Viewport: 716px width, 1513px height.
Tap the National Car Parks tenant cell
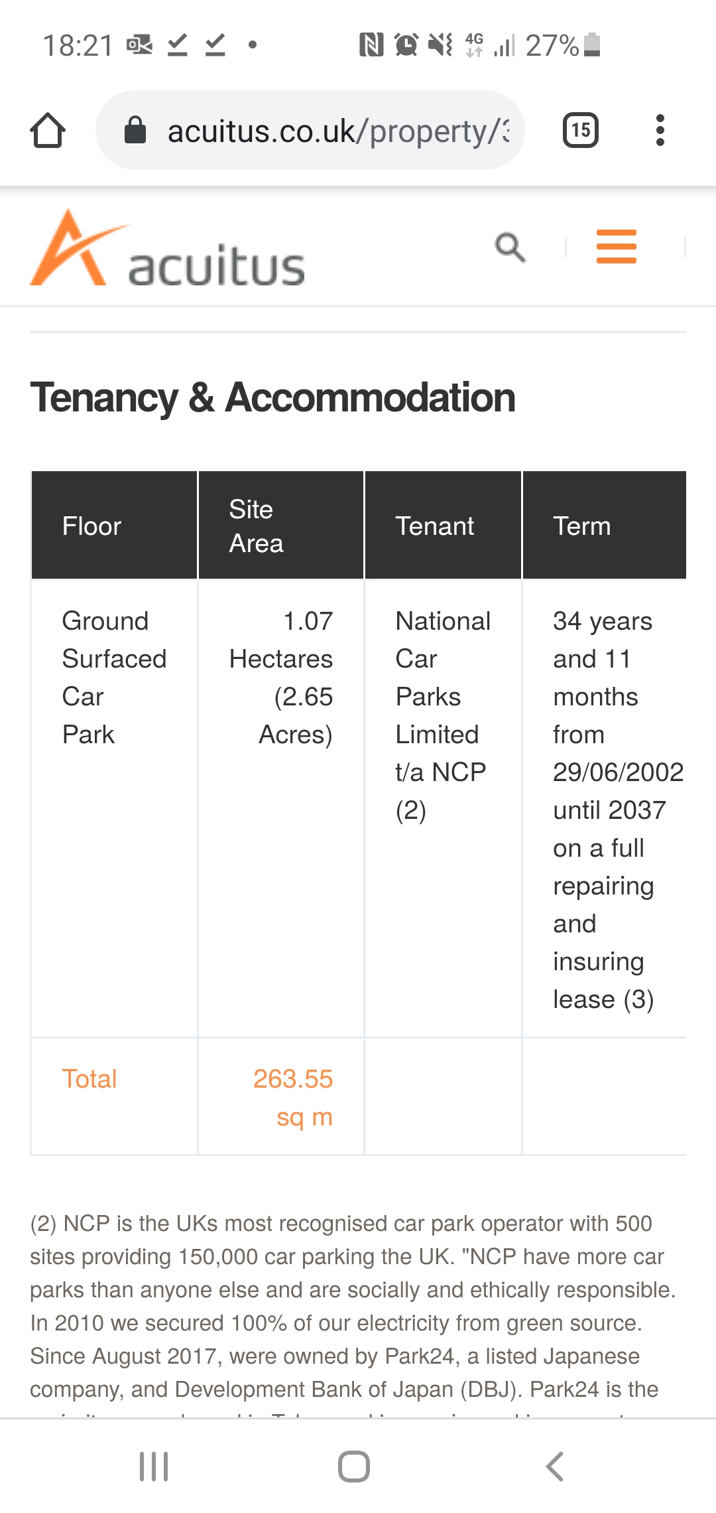(442, 715)
